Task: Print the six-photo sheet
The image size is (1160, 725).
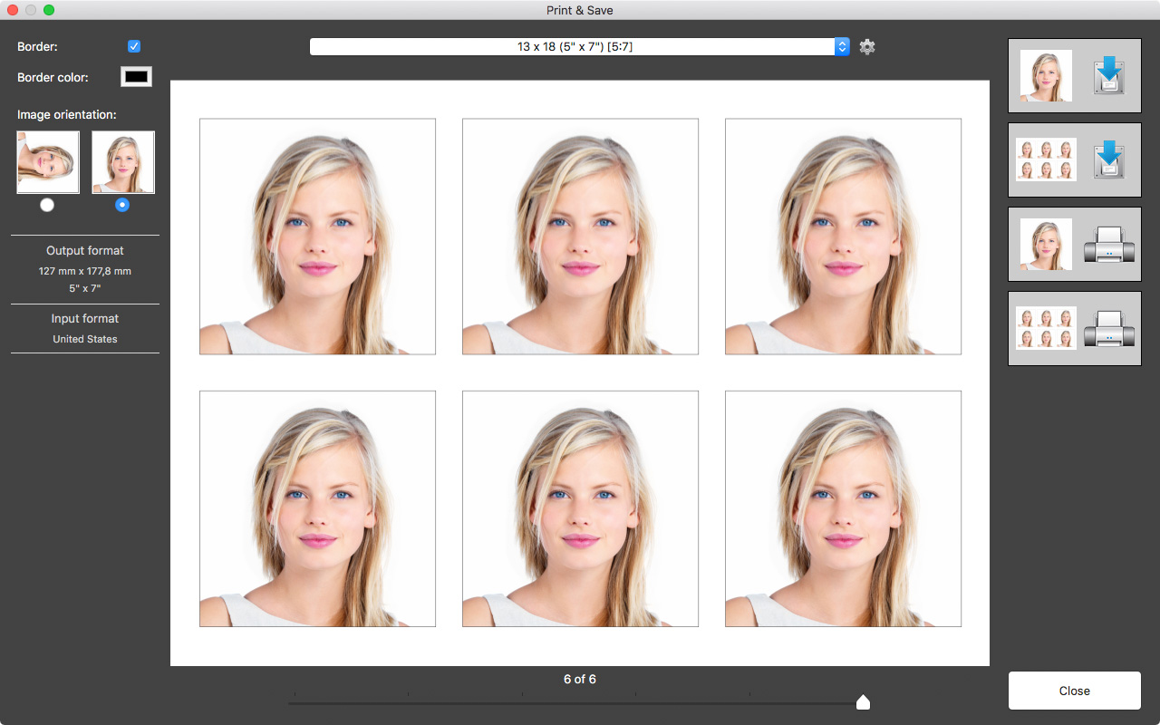Action: (1074, 328)
